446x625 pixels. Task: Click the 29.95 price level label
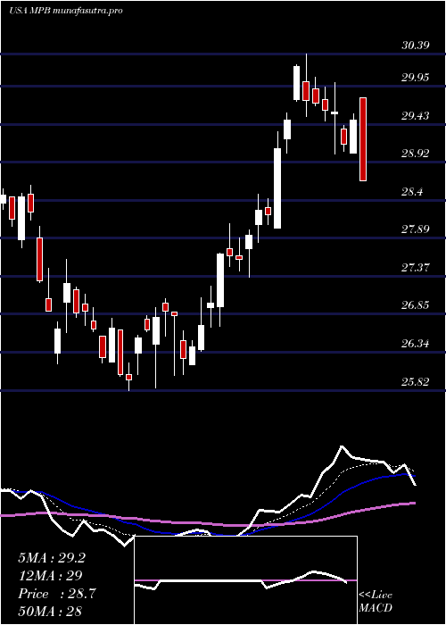415,78
